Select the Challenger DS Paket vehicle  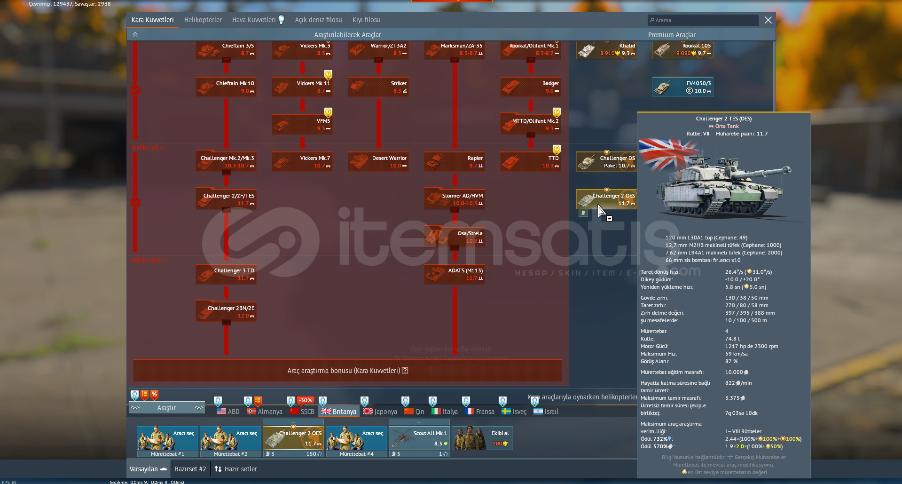606,162
